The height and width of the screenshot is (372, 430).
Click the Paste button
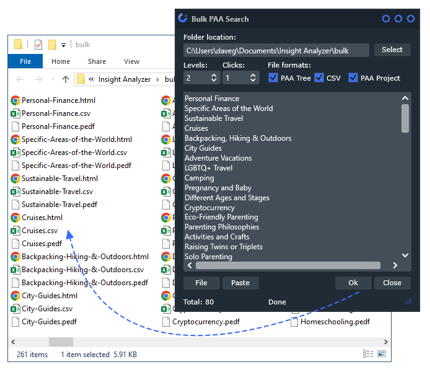(240, 283)
